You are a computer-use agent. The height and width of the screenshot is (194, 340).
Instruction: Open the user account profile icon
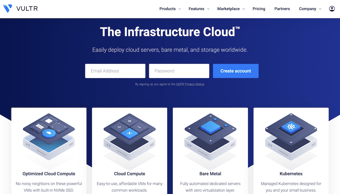(332, 9)
